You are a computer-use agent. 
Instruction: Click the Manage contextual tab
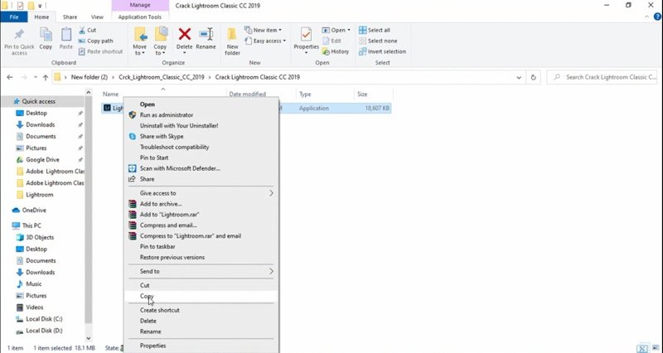[140, 6]
